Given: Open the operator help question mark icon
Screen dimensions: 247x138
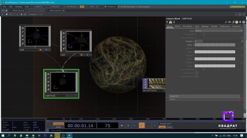Looking at the screenshot, I should [x=167, y=22].
